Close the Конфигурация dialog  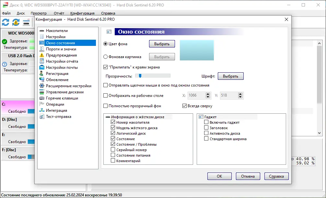pos(286,19)
